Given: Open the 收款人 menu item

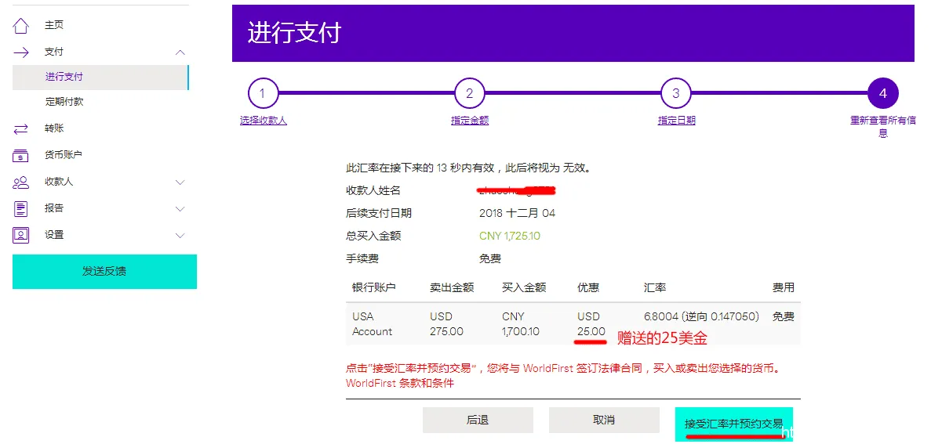Looking at the screenshot, I should point(59,182).
